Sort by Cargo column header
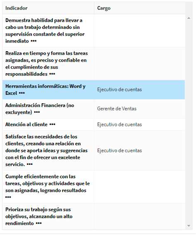The image size is (196, 236). click(104, 8)
